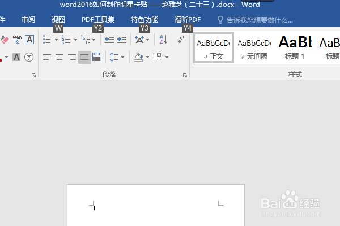The image size is (340, 226).
Task: Apply the 无间隔 style
Action: 254,47
